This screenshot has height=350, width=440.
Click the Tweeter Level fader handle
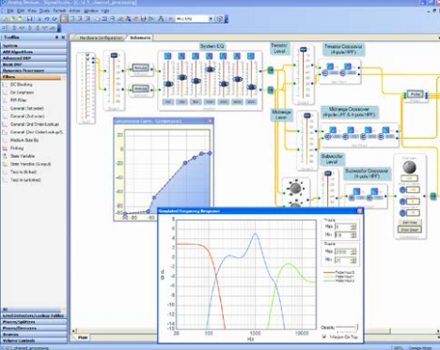coord(303,50)
